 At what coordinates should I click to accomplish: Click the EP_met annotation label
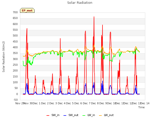[x=27, y=10]
